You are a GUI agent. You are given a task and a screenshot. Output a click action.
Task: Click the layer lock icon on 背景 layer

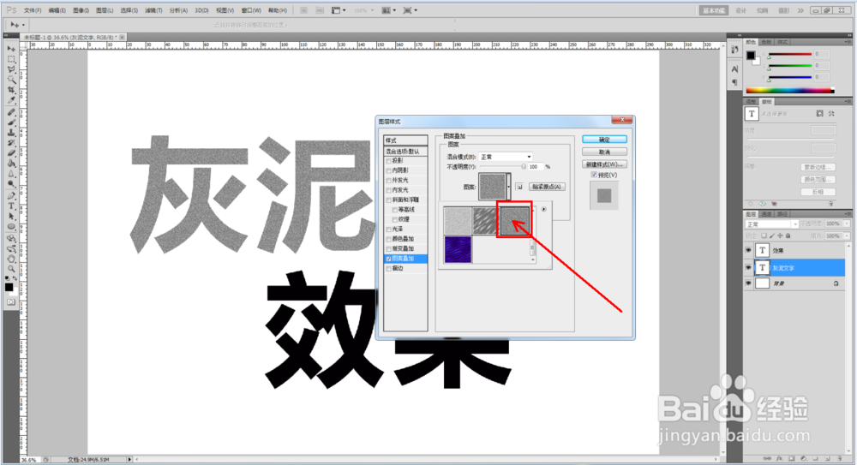(836, 283)
